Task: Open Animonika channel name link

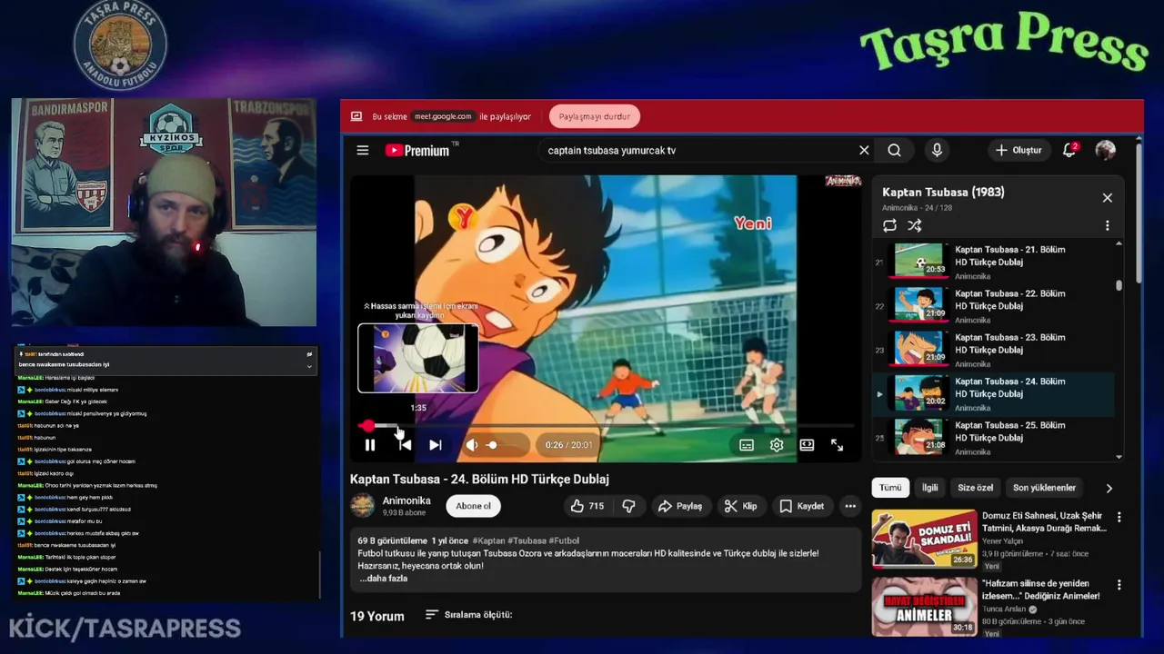Action: click(406, 500)
